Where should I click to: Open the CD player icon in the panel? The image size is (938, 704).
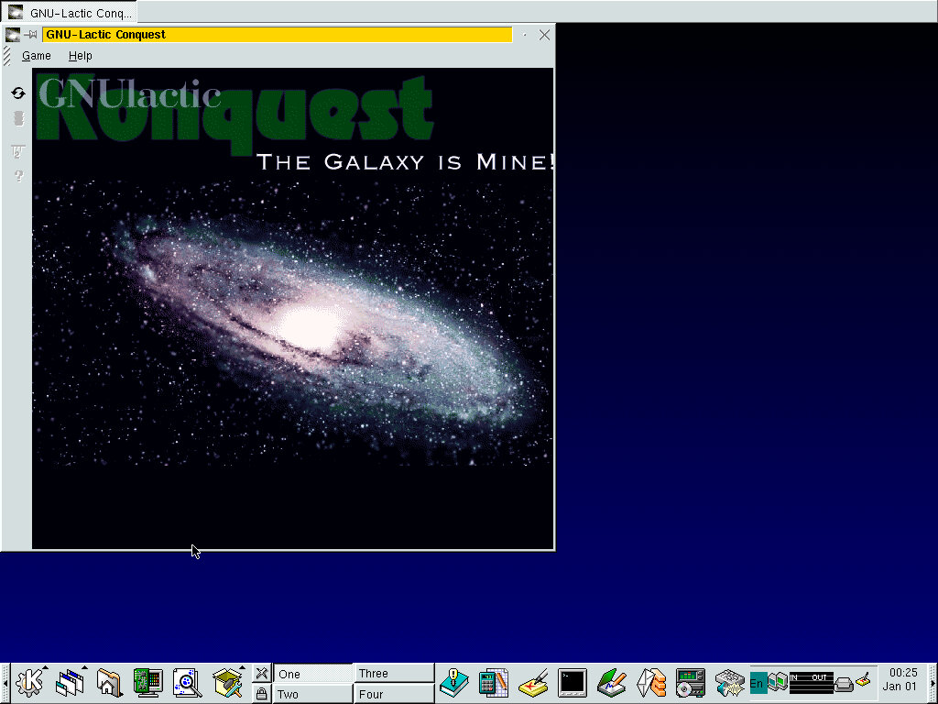click(690, 682)
